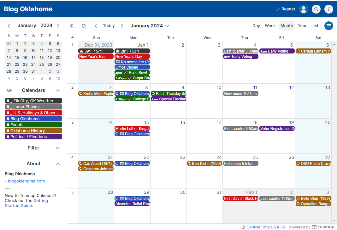Open the Operation Bongo event
This screenshot has height=230, width=337.
tap(313, 204)
